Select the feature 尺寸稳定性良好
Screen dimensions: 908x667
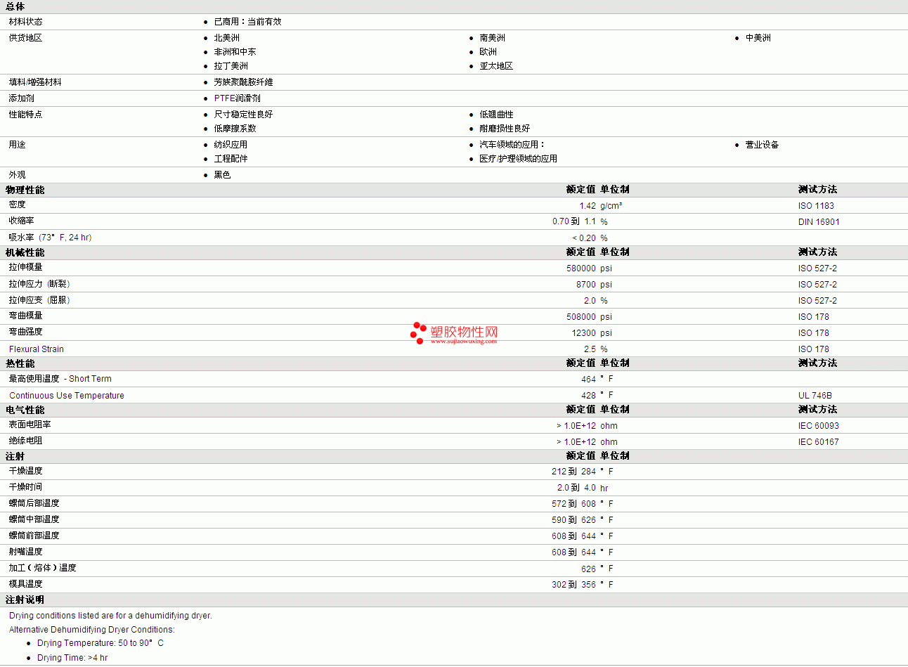[243, 115]
